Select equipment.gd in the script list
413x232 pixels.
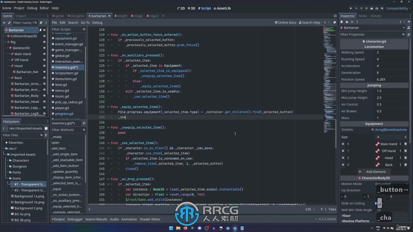pyautogui.click(x=68, y=38)
